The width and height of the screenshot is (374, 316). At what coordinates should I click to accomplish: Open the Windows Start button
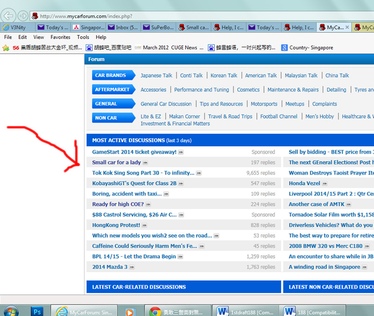(x=11, y=311)
